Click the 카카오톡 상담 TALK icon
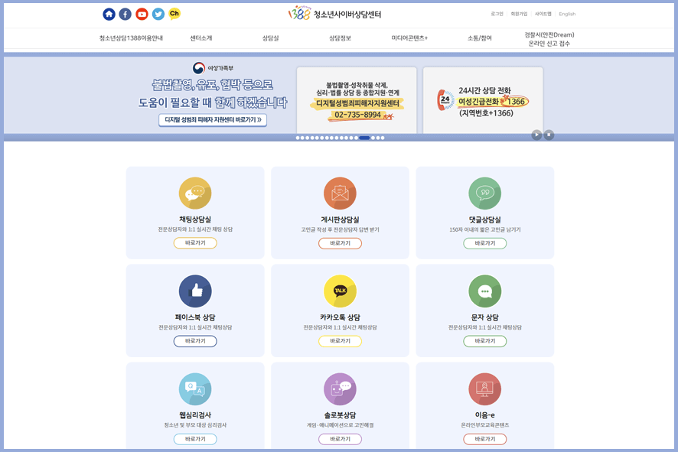 pos(340,291)
